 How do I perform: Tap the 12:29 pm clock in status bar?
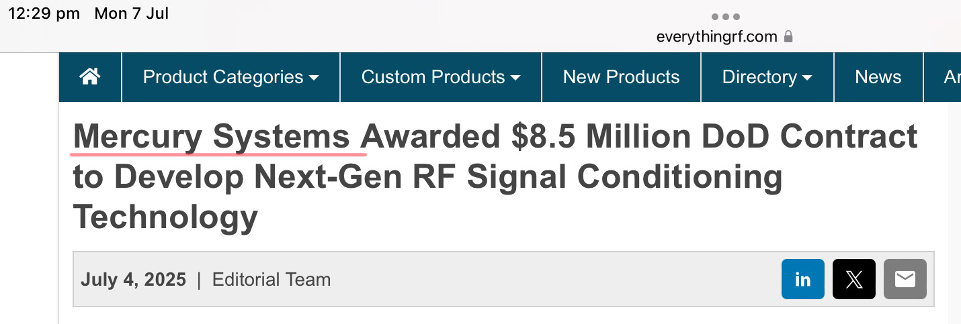coord(44,13)
